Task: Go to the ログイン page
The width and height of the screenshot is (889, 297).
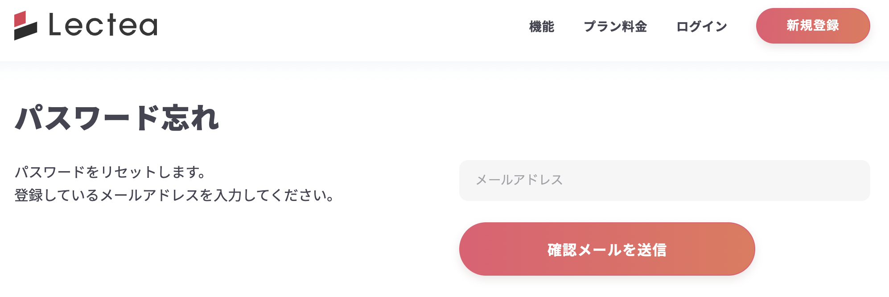Action: [x=702, y=27]
